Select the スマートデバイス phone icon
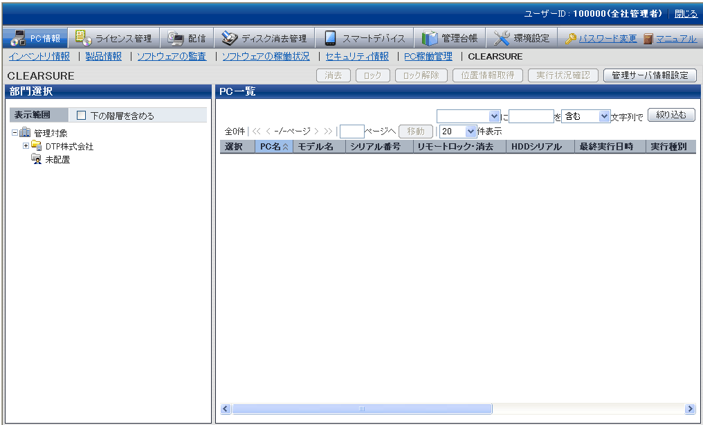703x425 pixels. pos(330,38)
